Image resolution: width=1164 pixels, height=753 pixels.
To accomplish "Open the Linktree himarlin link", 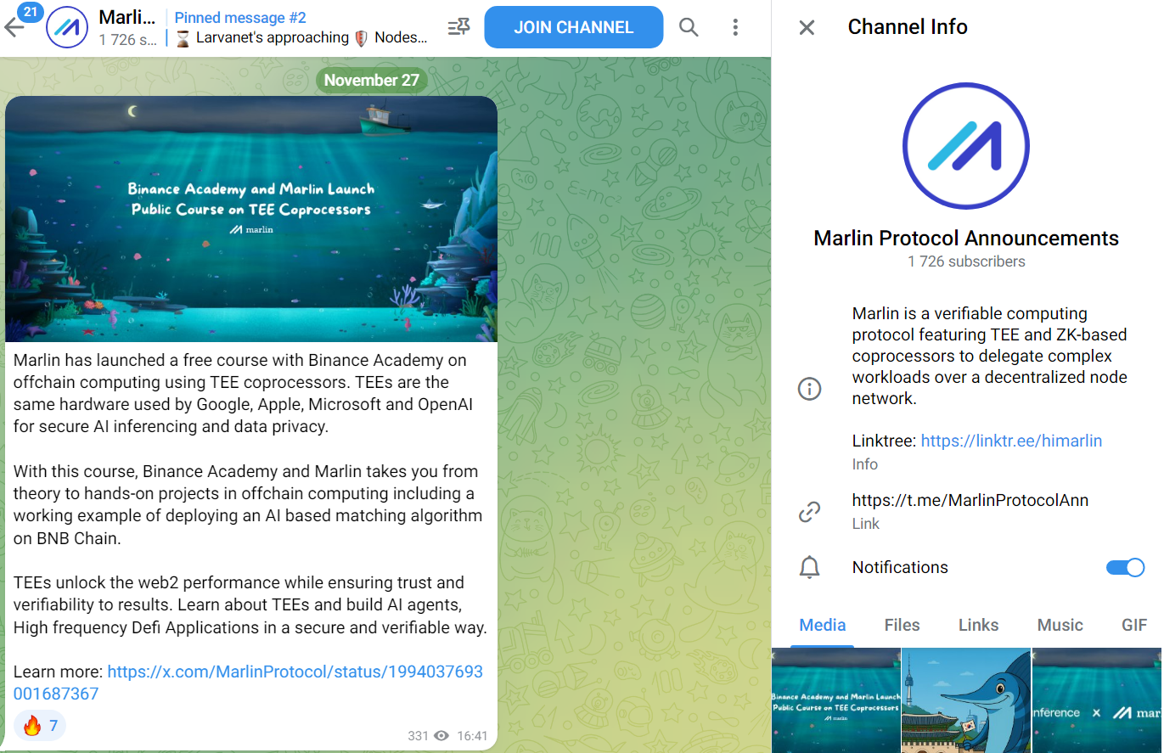I will pos(1011,441).
